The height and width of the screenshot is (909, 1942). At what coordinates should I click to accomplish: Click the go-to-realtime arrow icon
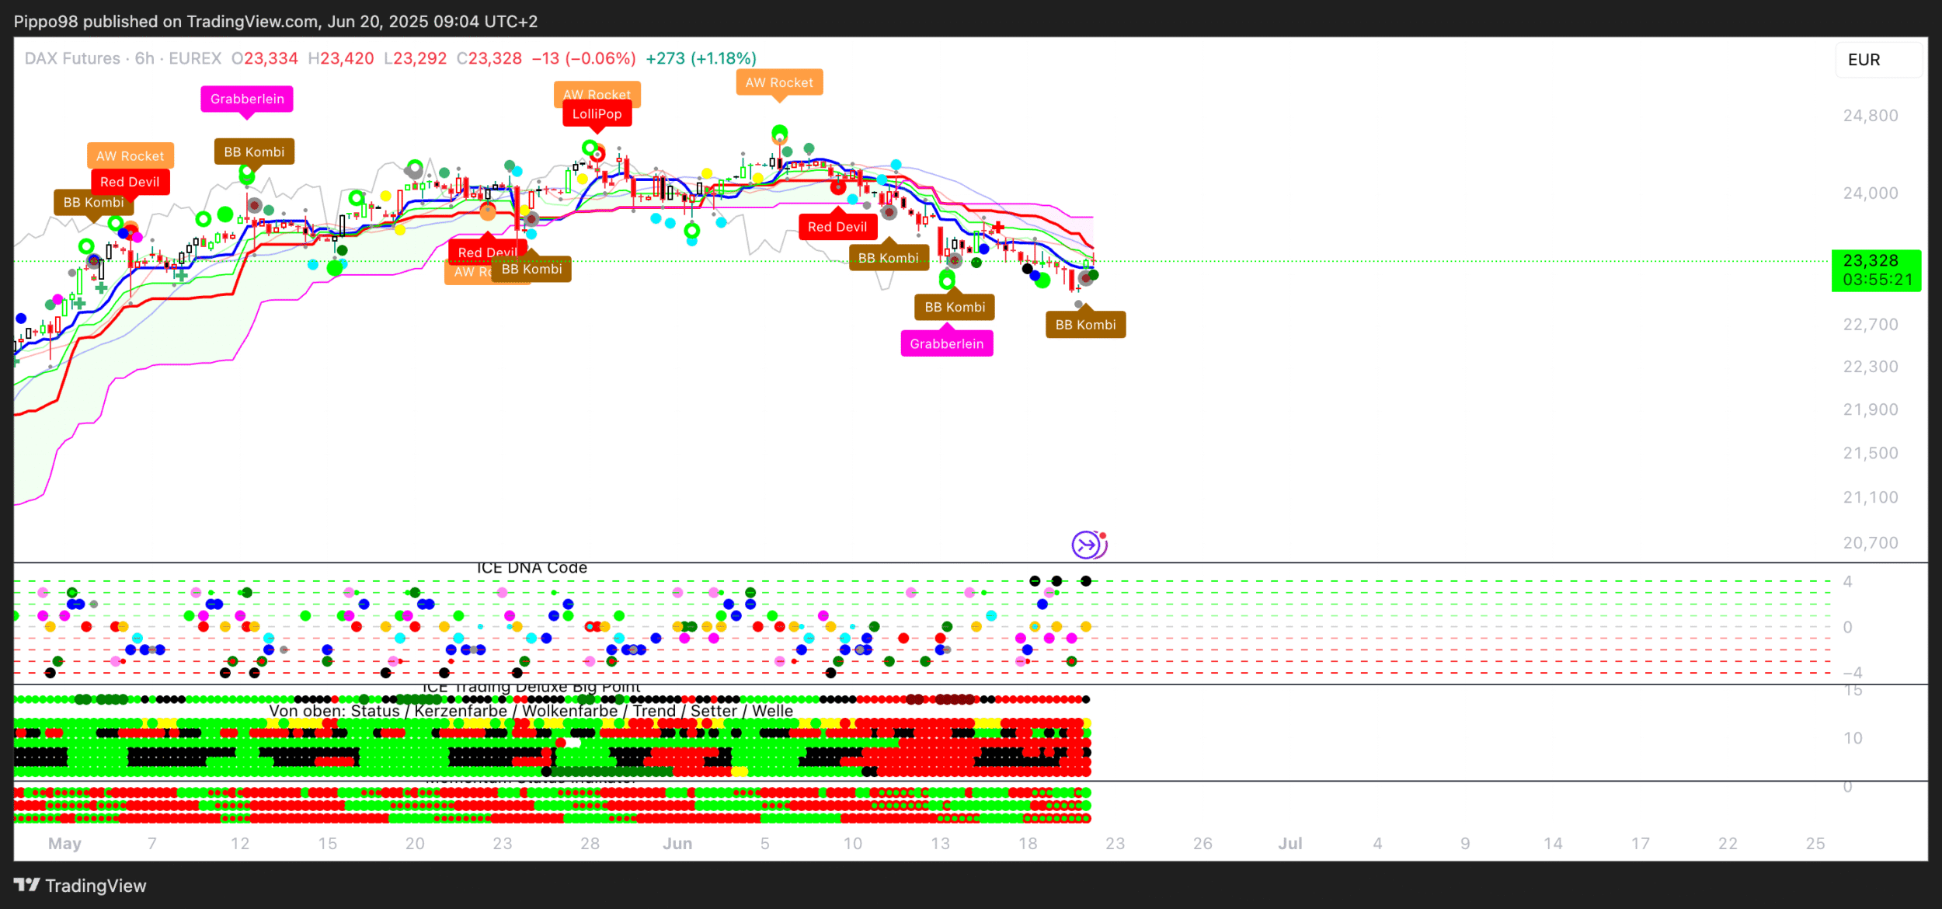tap(1088, 545)
